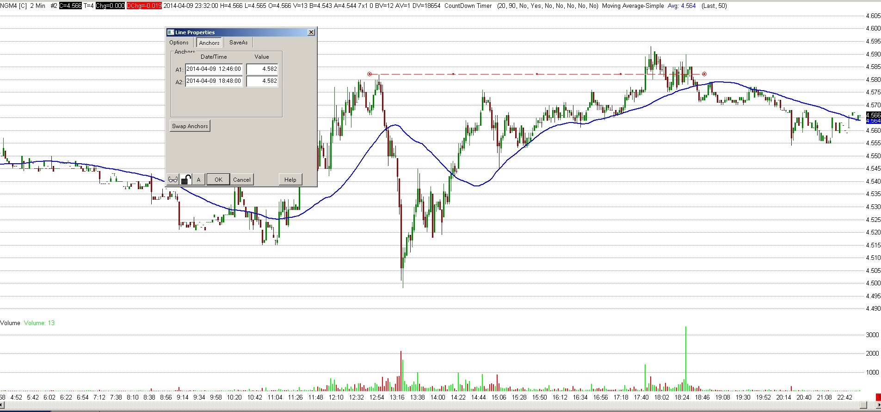Open Help from the Line Properties dialog

click(290, 179)
